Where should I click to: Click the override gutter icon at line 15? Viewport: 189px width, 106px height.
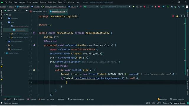point(34,45)
